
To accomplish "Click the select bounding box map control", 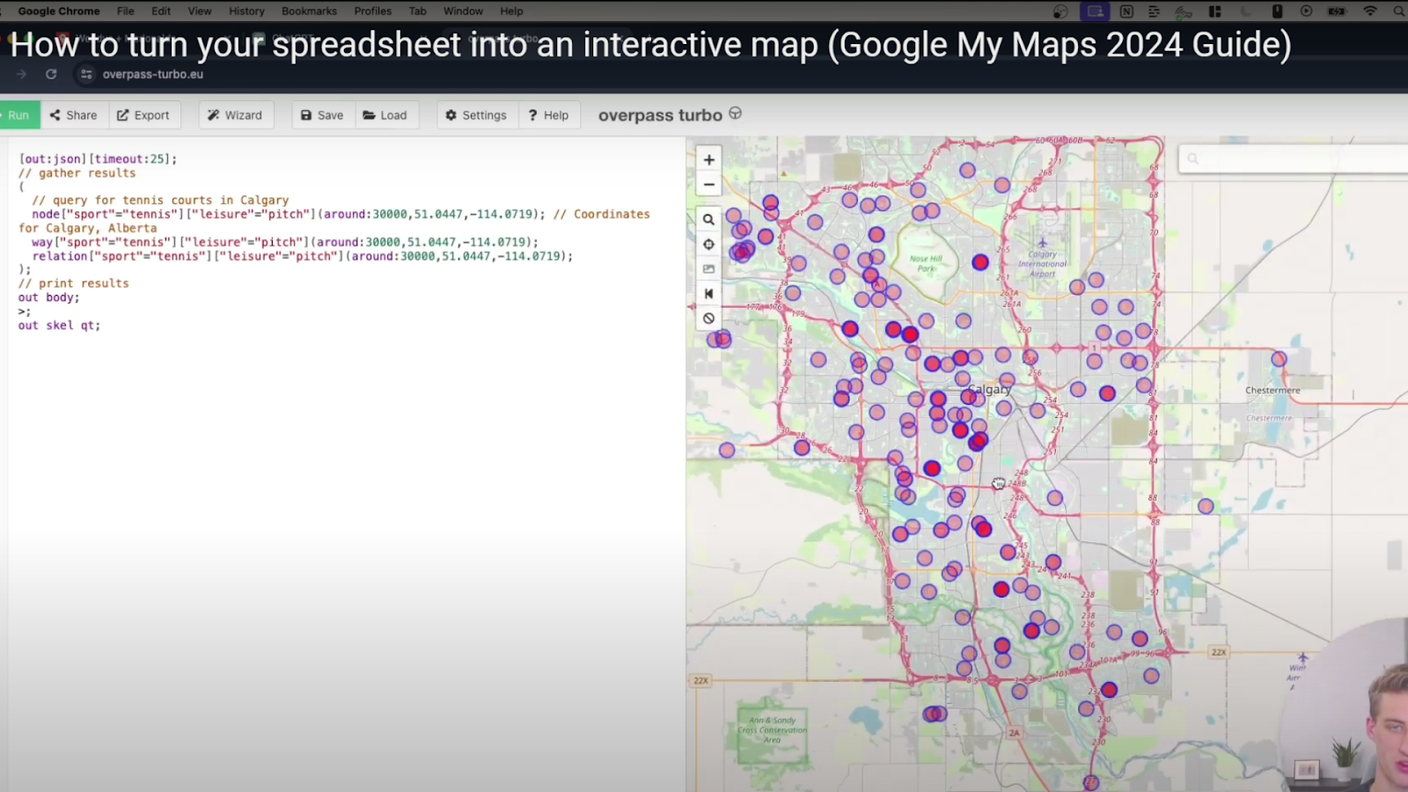I will 708,269.
